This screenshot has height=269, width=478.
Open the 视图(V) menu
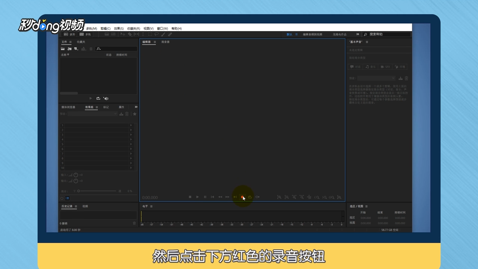[x=149, y=28]
